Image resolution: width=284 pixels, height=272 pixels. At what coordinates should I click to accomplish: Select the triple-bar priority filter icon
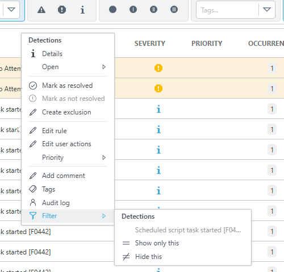(x=174, y=10)
